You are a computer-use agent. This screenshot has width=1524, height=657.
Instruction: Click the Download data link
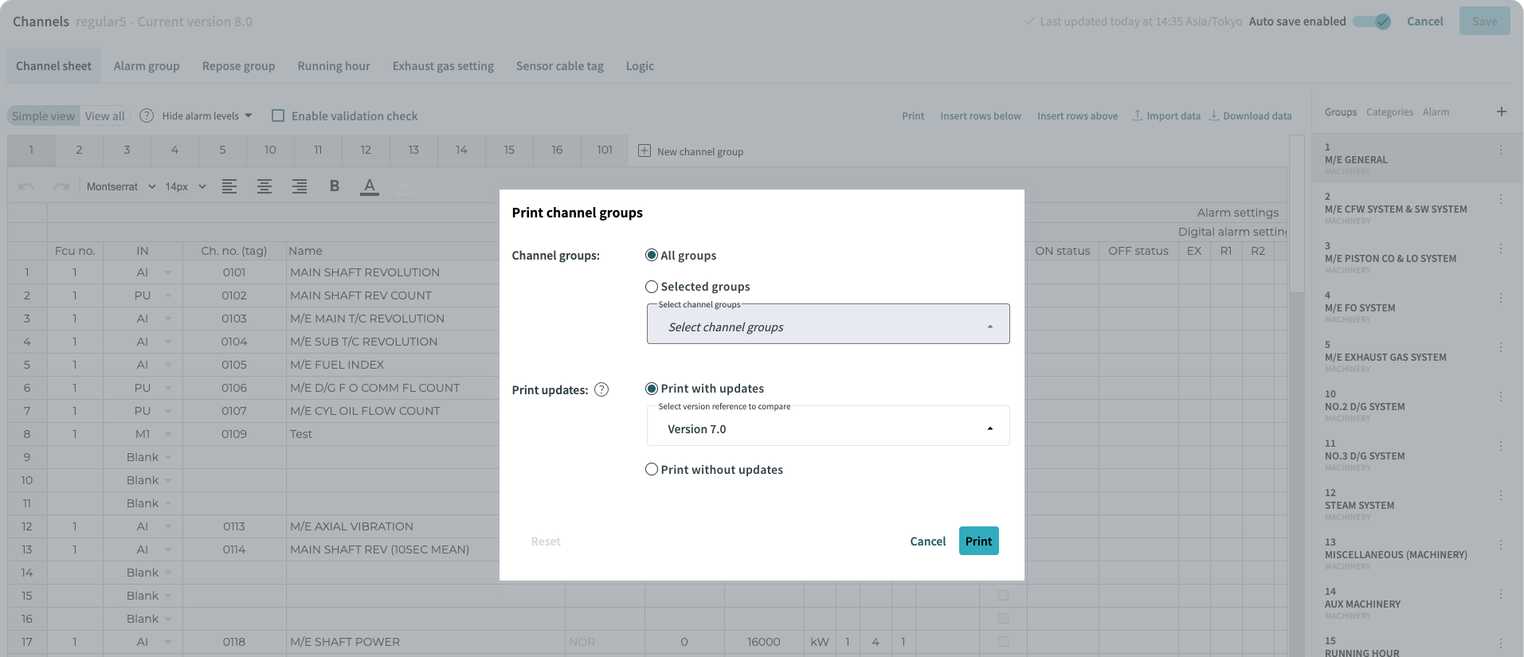1251,115
